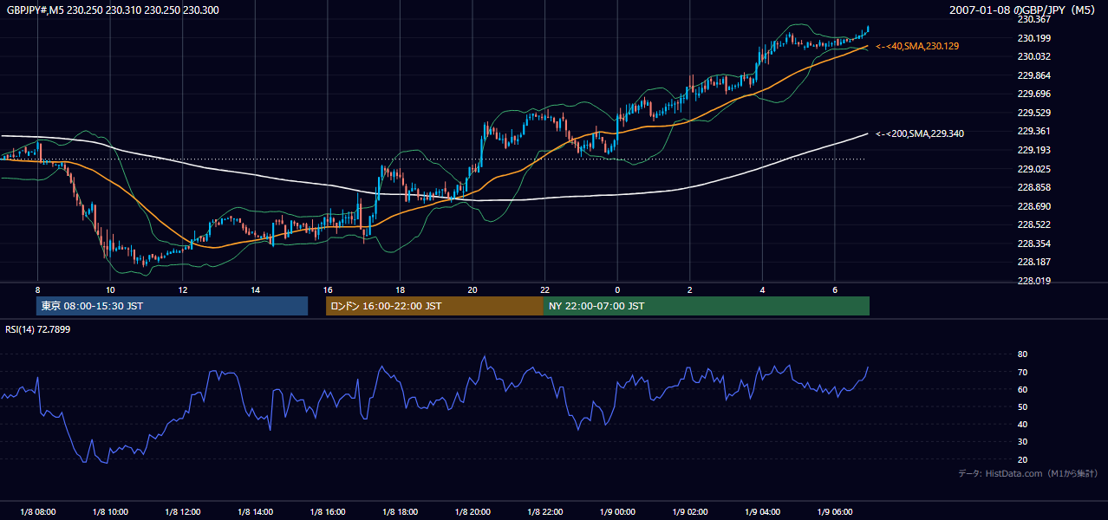This screenshot has width=1108, height=520.
Task: Click hour label 16 under the price chart
Action: click(x=328, y=289)
